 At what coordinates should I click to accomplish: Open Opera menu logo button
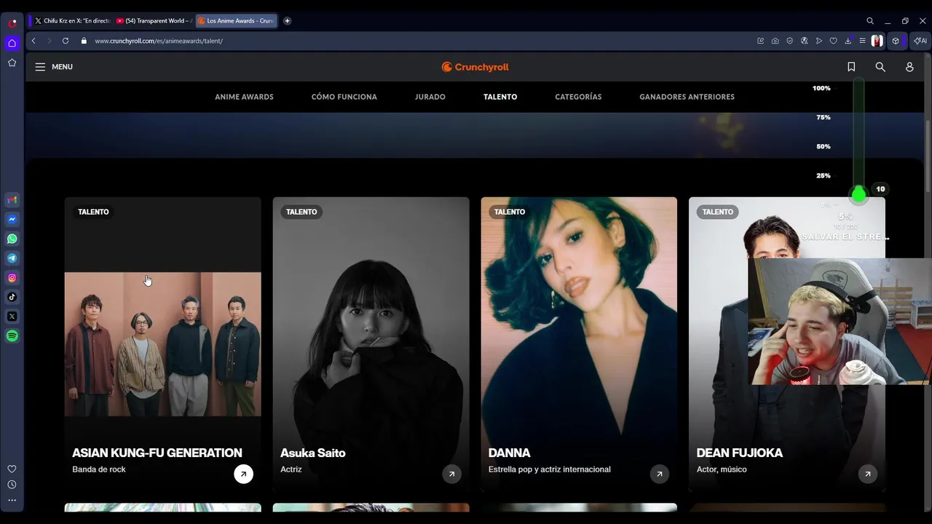pyautogui.click(x=12, y=23)
